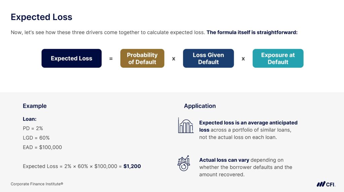Click the Application section heading
The image size is (344, 192).
click(x=200, y=106)
